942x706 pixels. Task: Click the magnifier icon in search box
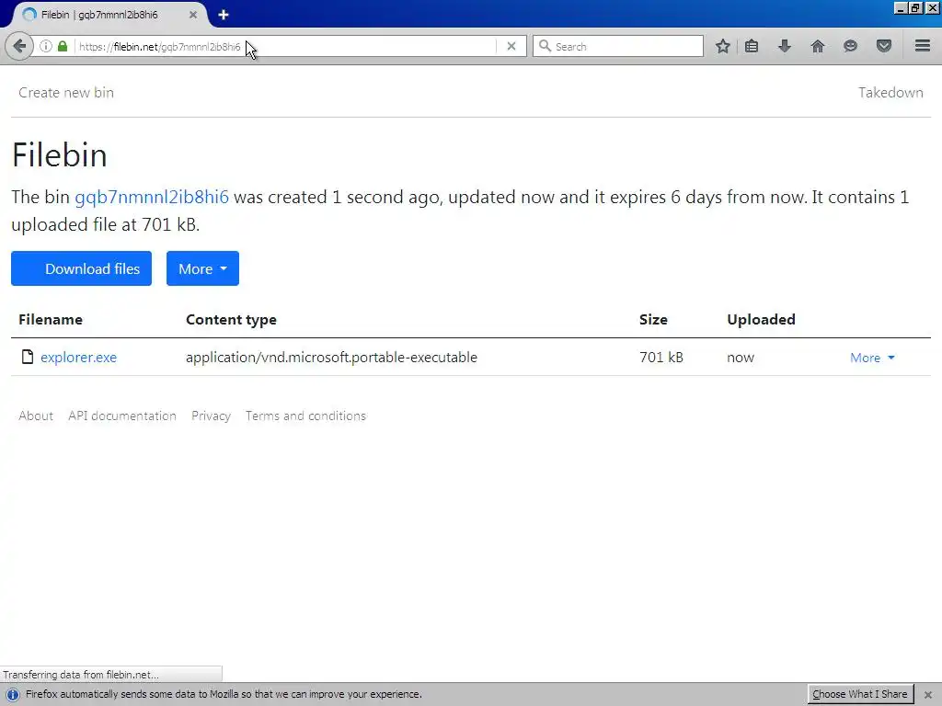point(545,46)
